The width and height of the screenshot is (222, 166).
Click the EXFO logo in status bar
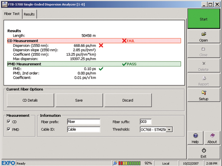[x=8, y=163]
